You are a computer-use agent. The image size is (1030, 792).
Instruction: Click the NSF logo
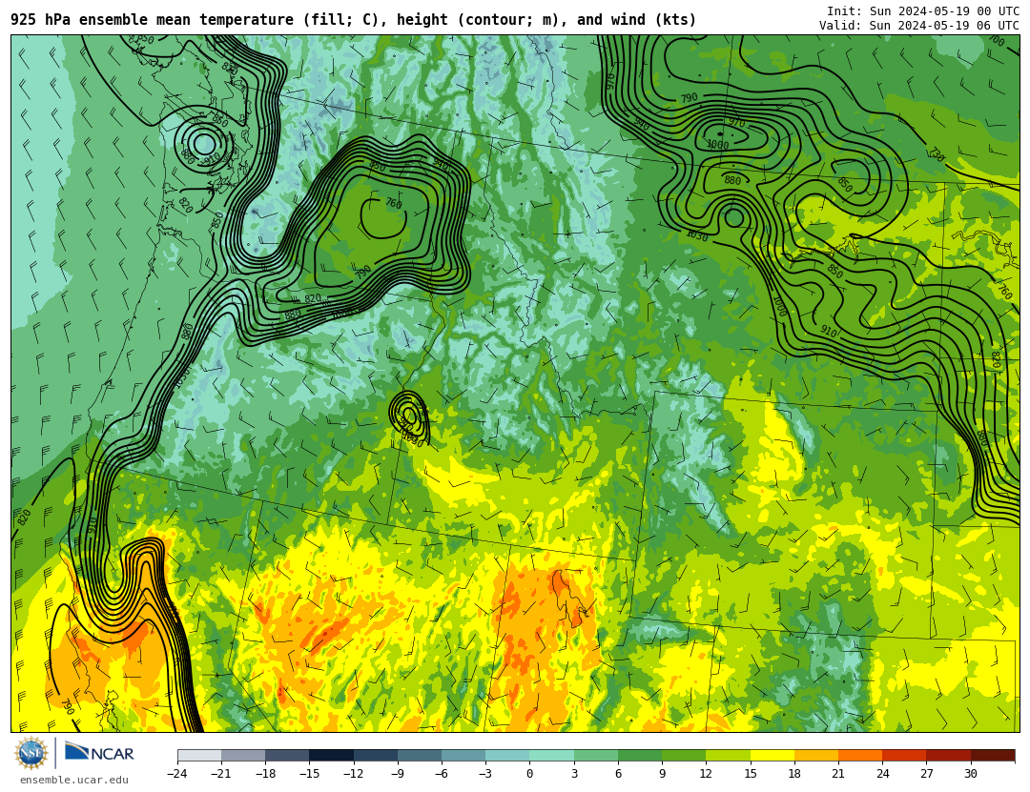[31, 753]
